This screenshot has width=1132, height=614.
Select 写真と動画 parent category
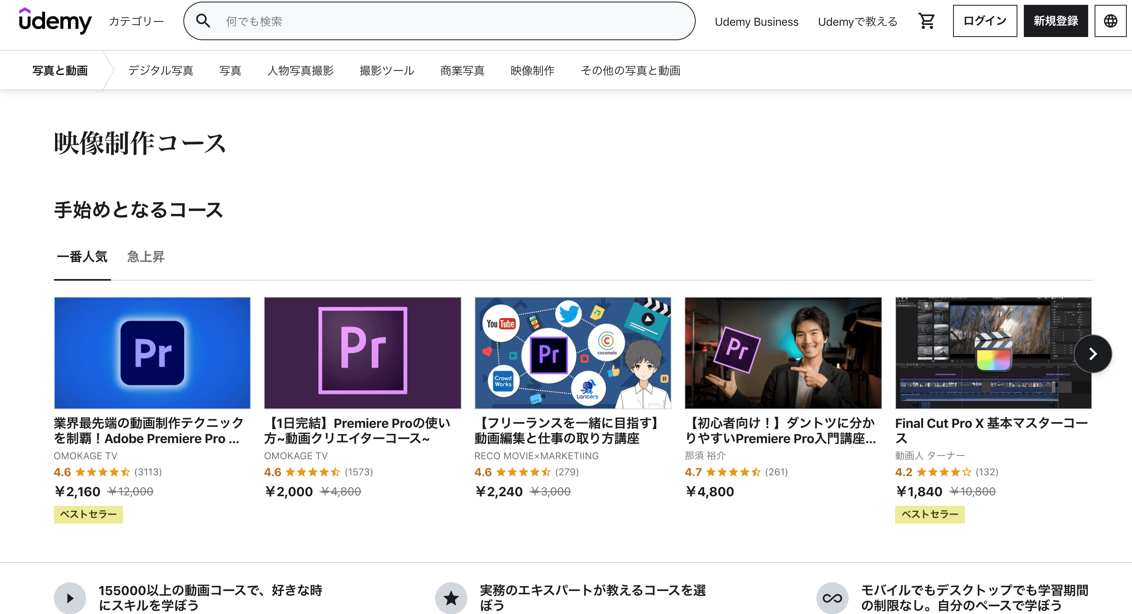(x=60, y=70)
